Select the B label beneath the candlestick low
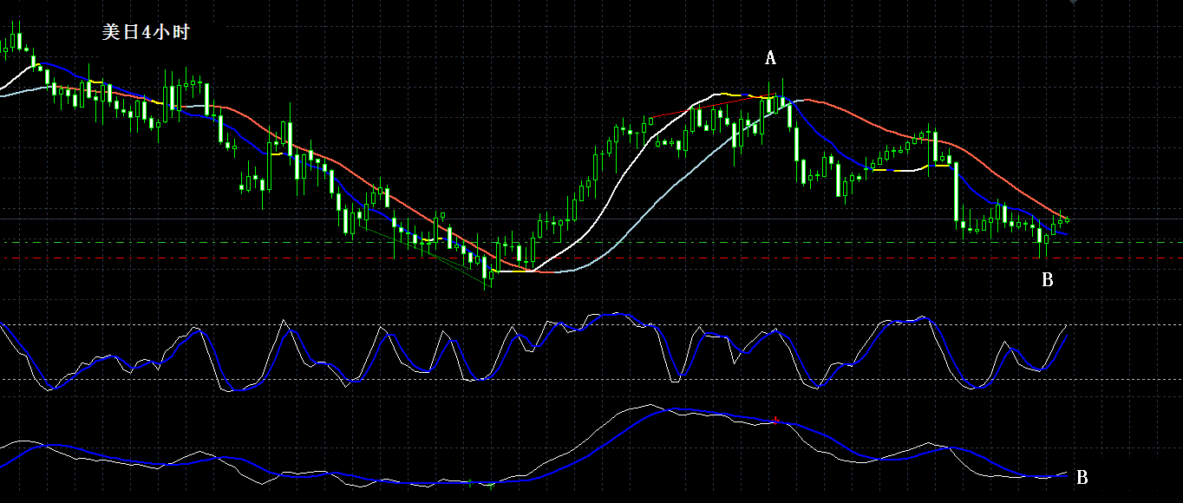Screen dimensions: 1183x503 pyautogui.click(x=1047, y=280)
